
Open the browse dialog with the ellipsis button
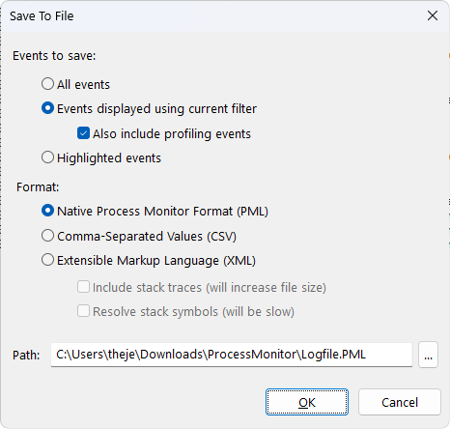click(428, 355)
